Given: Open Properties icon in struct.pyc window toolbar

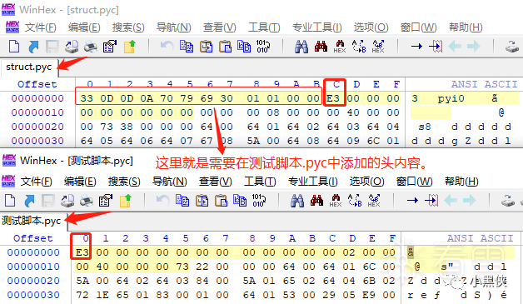Looking at the screenshot, I should click(x=110, y=47).
